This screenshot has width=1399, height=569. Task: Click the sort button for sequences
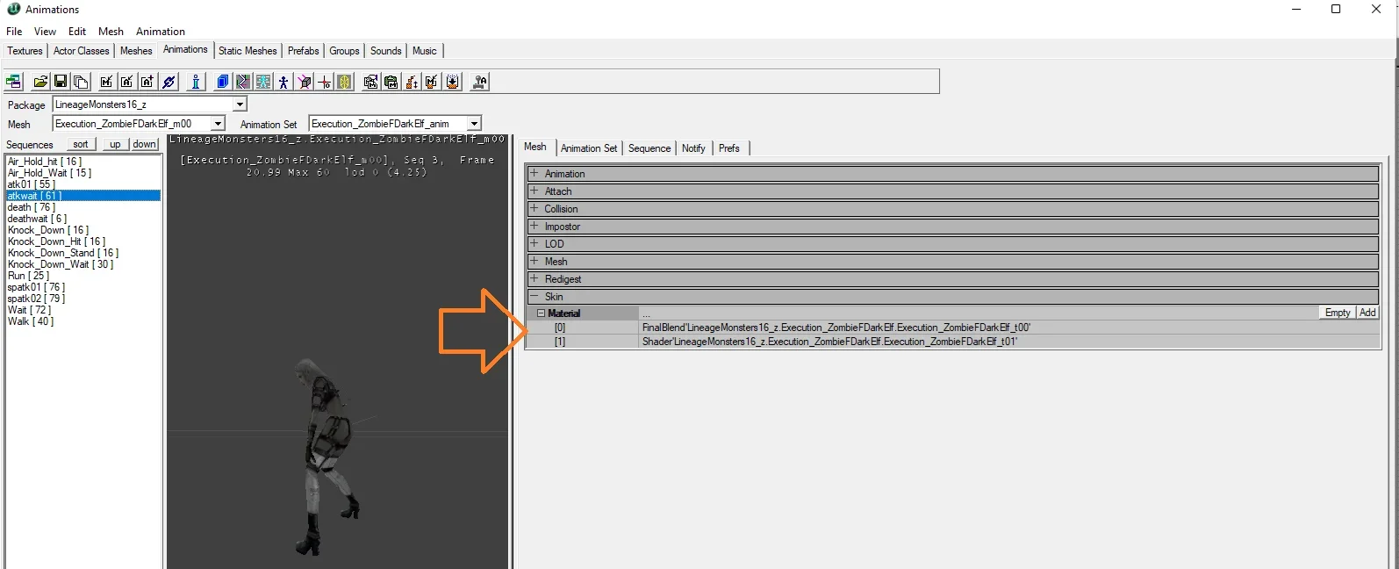[x=81, y=144]
